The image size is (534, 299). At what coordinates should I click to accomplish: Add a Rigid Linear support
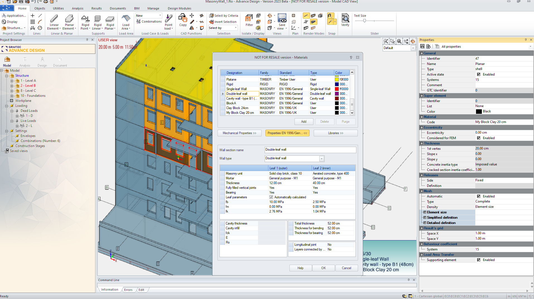97,22
